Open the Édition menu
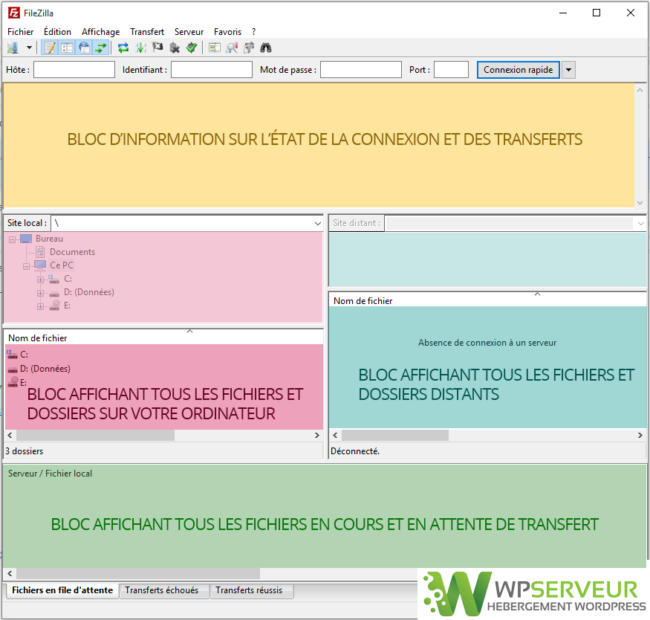The image size is (650, 620). [x=58, y=32]
